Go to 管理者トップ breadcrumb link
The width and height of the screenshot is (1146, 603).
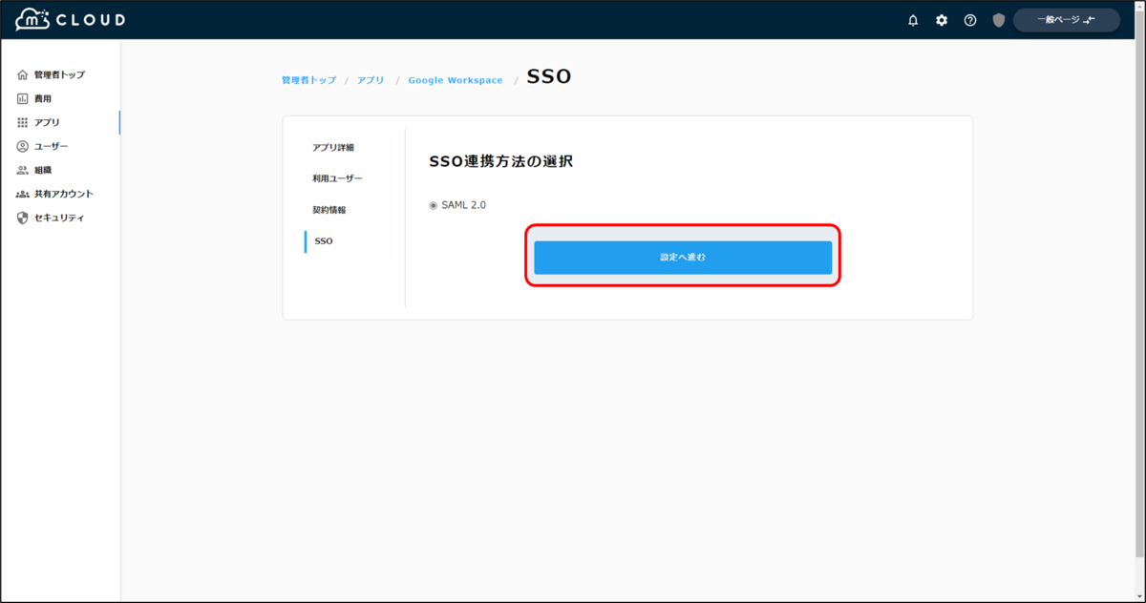pos(308,80)
